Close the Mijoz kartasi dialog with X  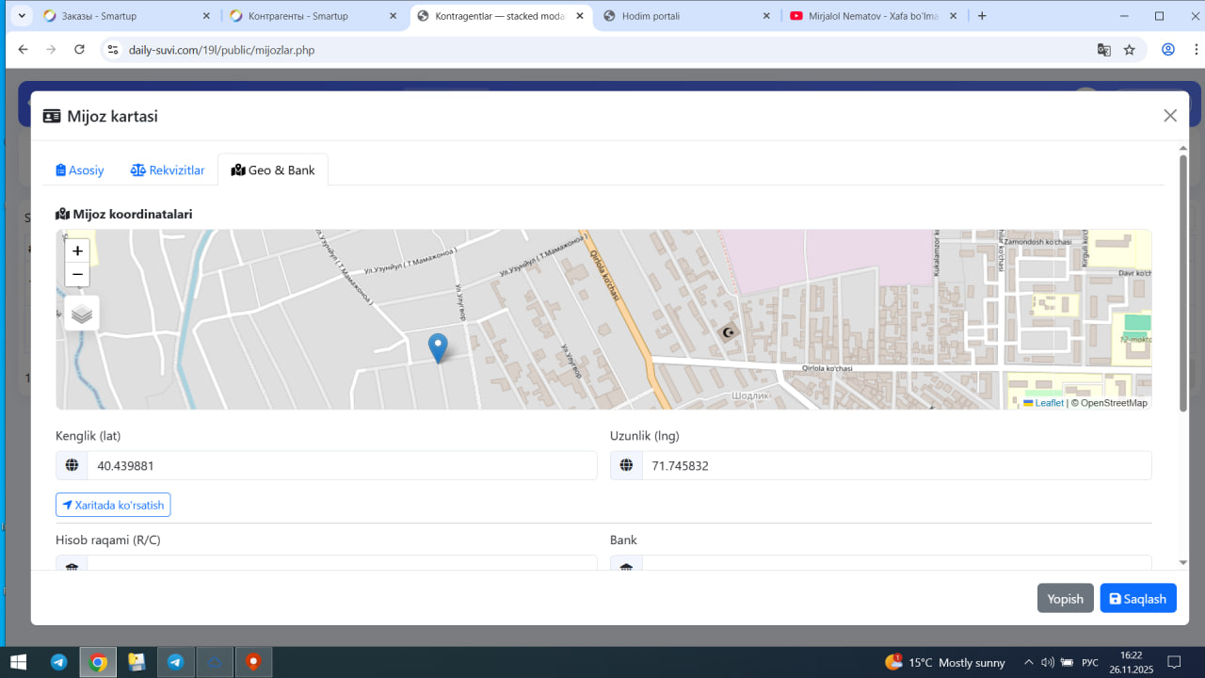pyautogui.click(x=1170, y=116)
